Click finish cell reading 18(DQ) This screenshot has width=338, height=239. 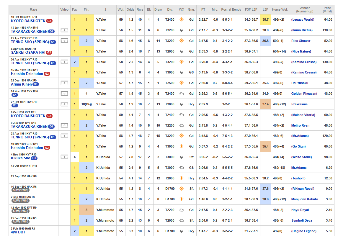[86, 104]
